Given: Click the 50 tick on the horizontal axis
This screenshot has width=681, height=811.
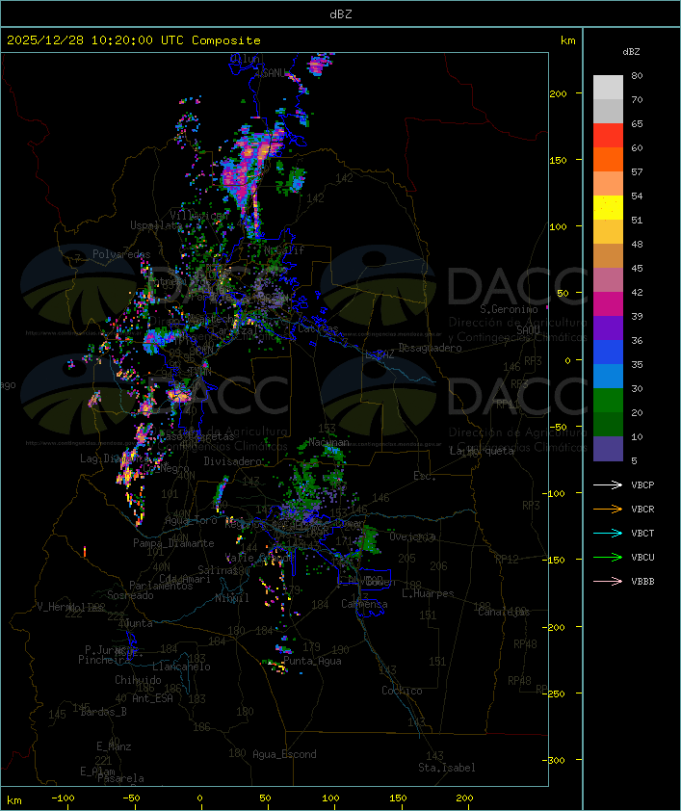Looking at the screenshot, I should click(x=265, y=798).
